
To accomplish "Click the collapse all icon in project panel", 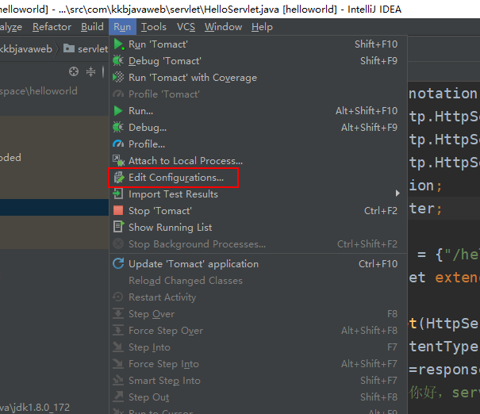I will pyautogui.click(x=90, y=71).
